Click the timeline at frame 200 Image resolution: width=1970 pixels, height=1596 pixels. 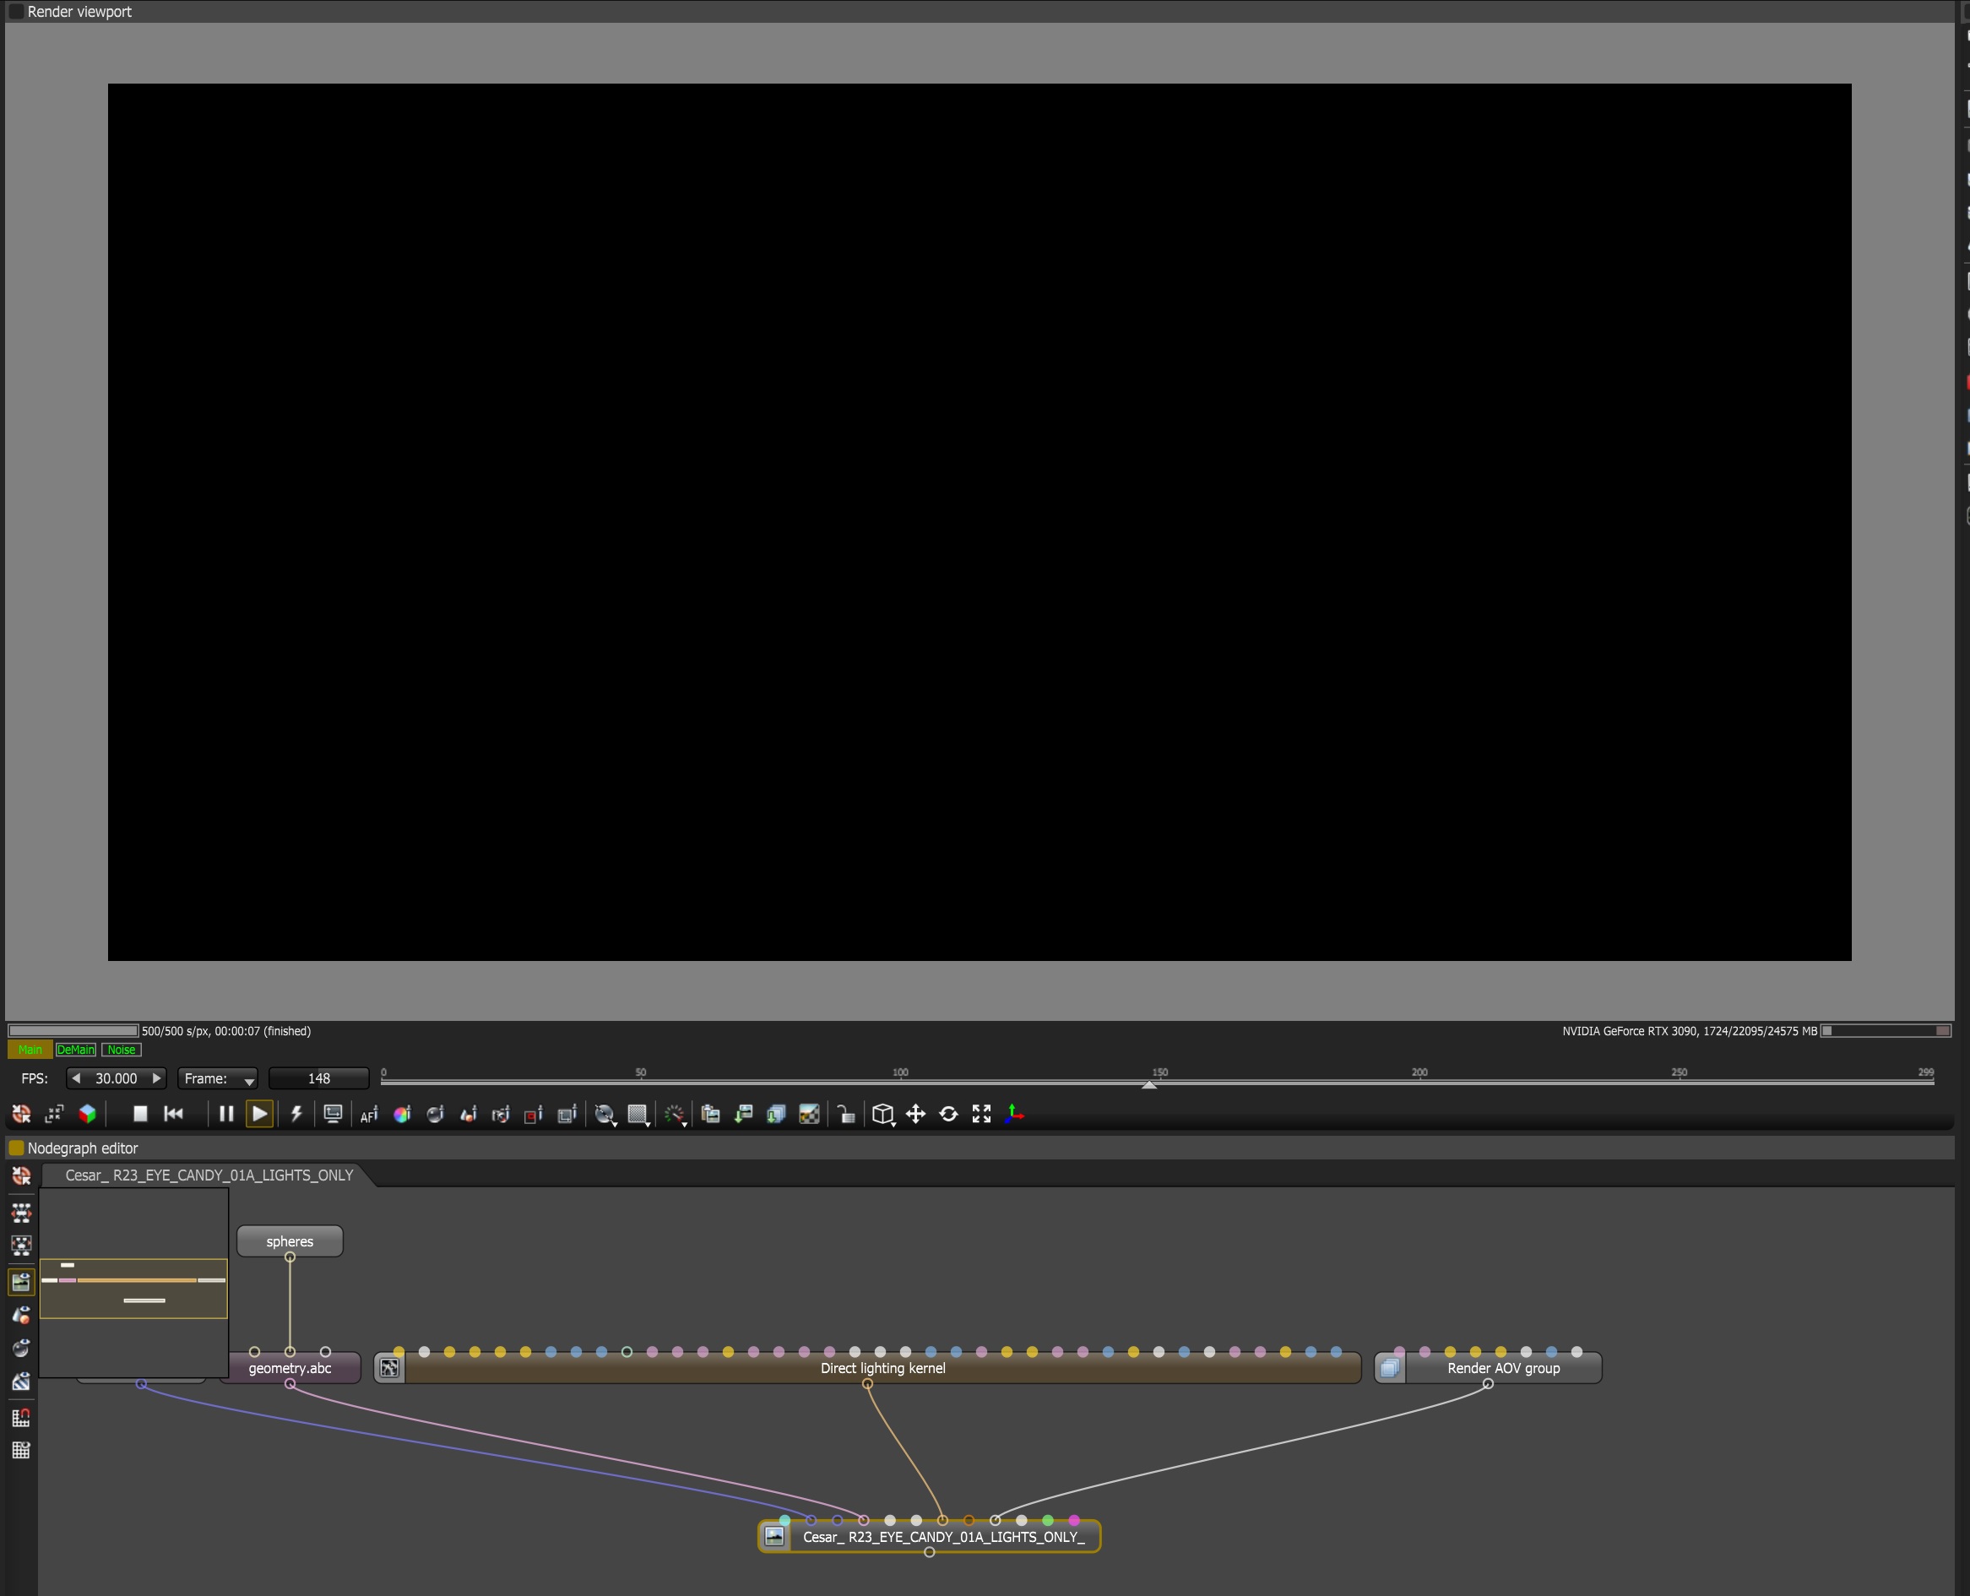point(1419,1083)
